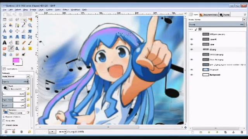Adjust the airbrush Opacity slider
Screen dimensions: 248x139
tap(15, 81)
